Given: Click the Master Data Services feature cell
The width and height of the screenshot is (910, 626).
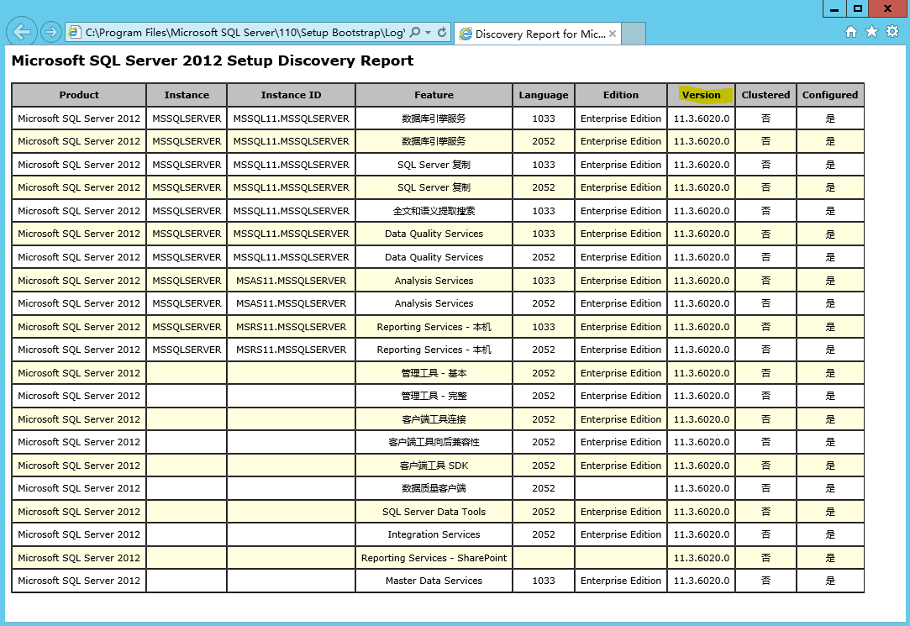Looking at the screenshot, I should click(x=434, y=581).
